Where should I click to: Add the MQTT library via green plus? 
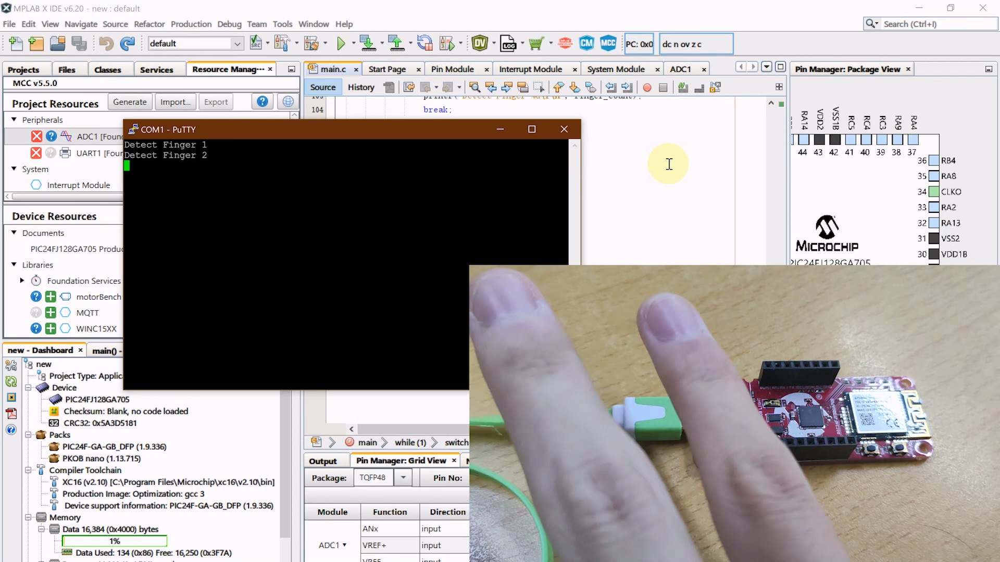pyautogui.click(x=51, y=313)
